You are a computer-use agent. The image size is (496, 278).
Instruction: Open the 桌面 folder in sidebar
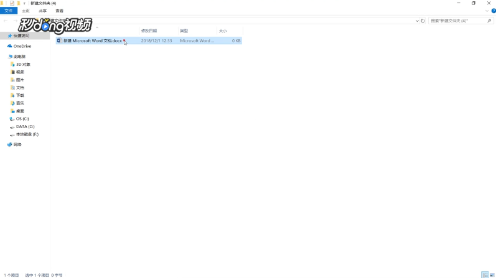pos(20,111)
